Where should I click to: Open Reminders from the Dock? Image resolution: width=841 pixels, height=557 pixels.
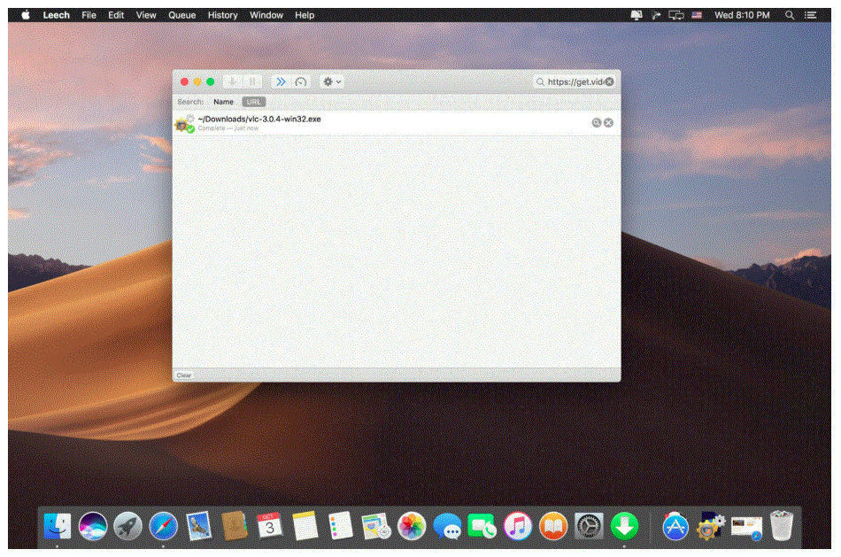click(341, 526)
